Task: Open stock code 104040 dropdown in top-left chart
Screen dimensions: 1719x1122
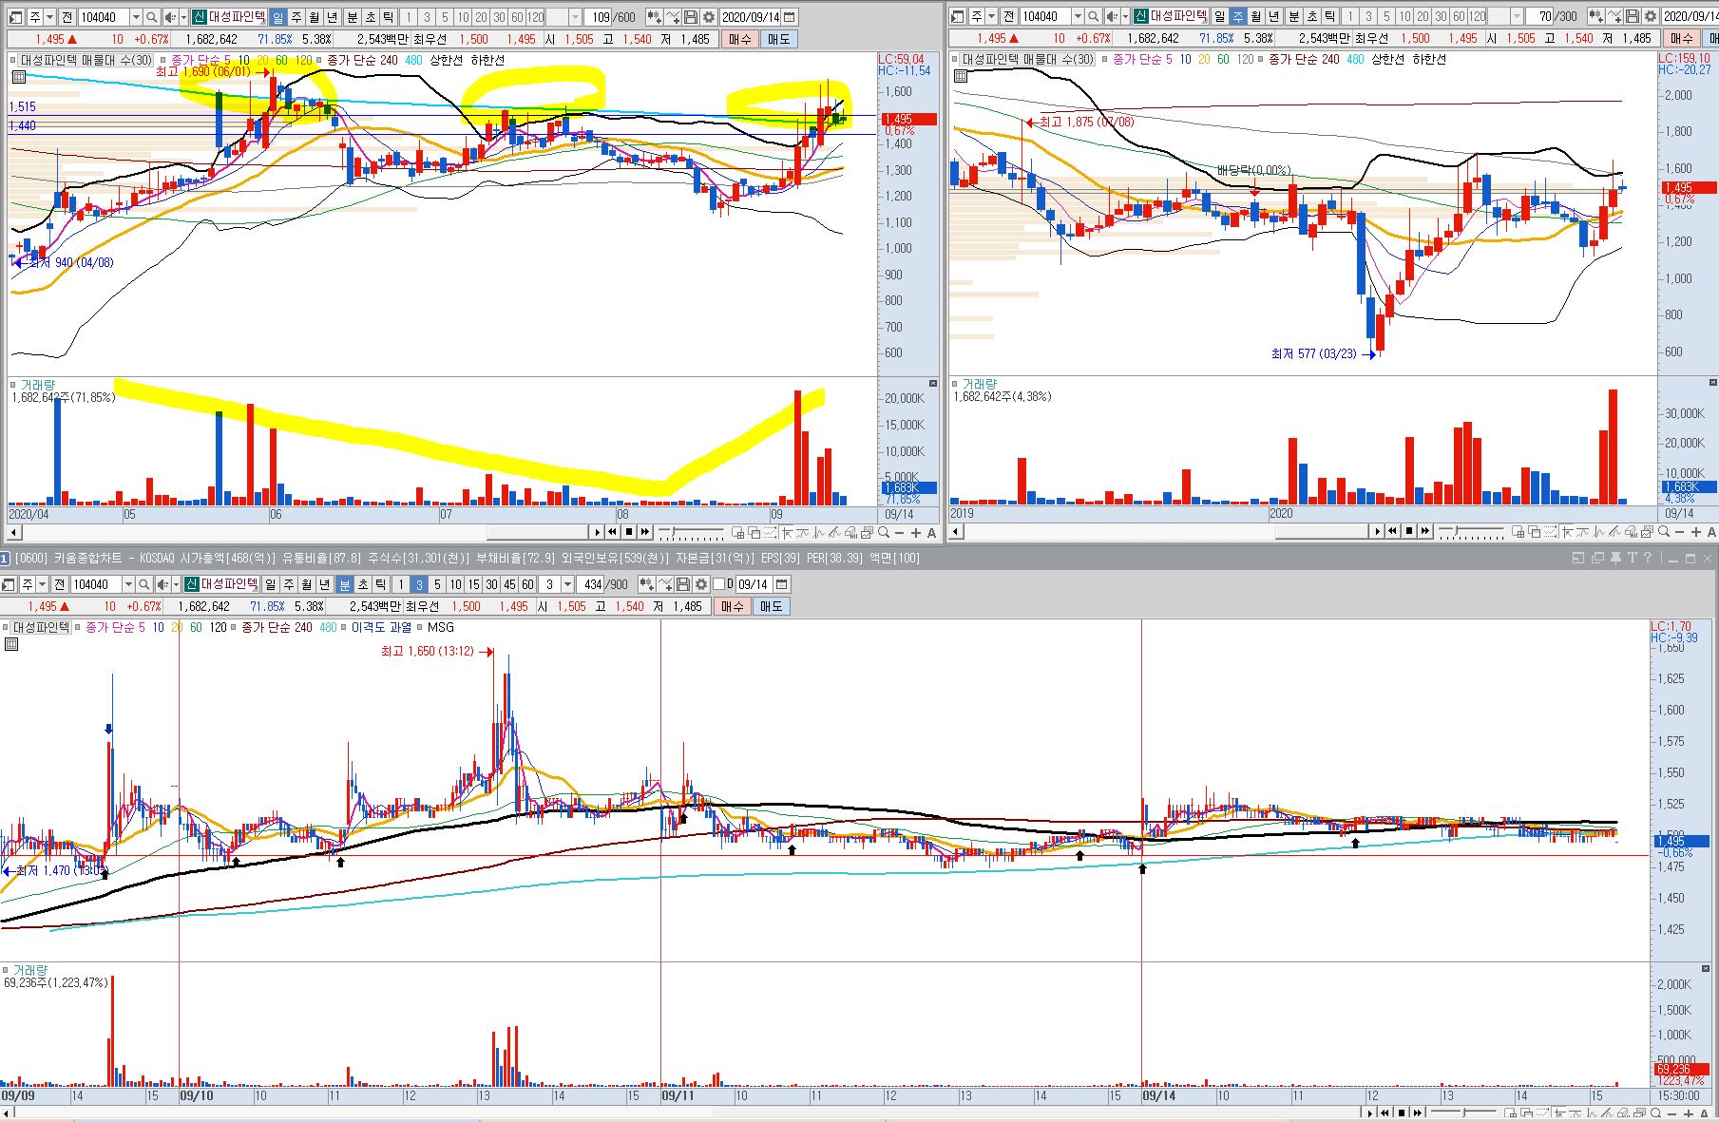Action: (x=136, y=17)
